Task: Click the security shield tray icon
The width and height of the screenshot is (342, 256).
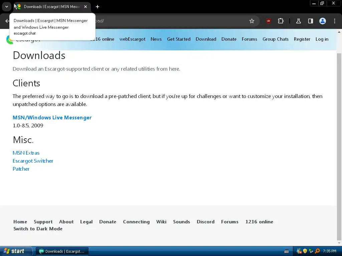Action: point(305,251)
